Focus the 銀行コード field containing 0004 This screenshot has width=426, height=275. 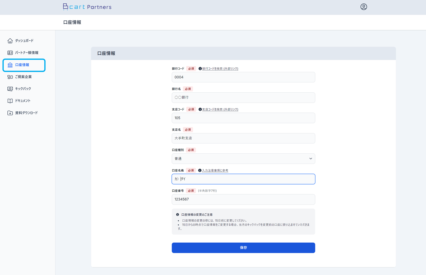click(243, 77)
